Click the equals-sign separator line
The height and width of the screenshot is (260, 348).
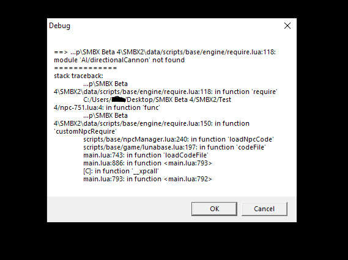tap(85, 68)
